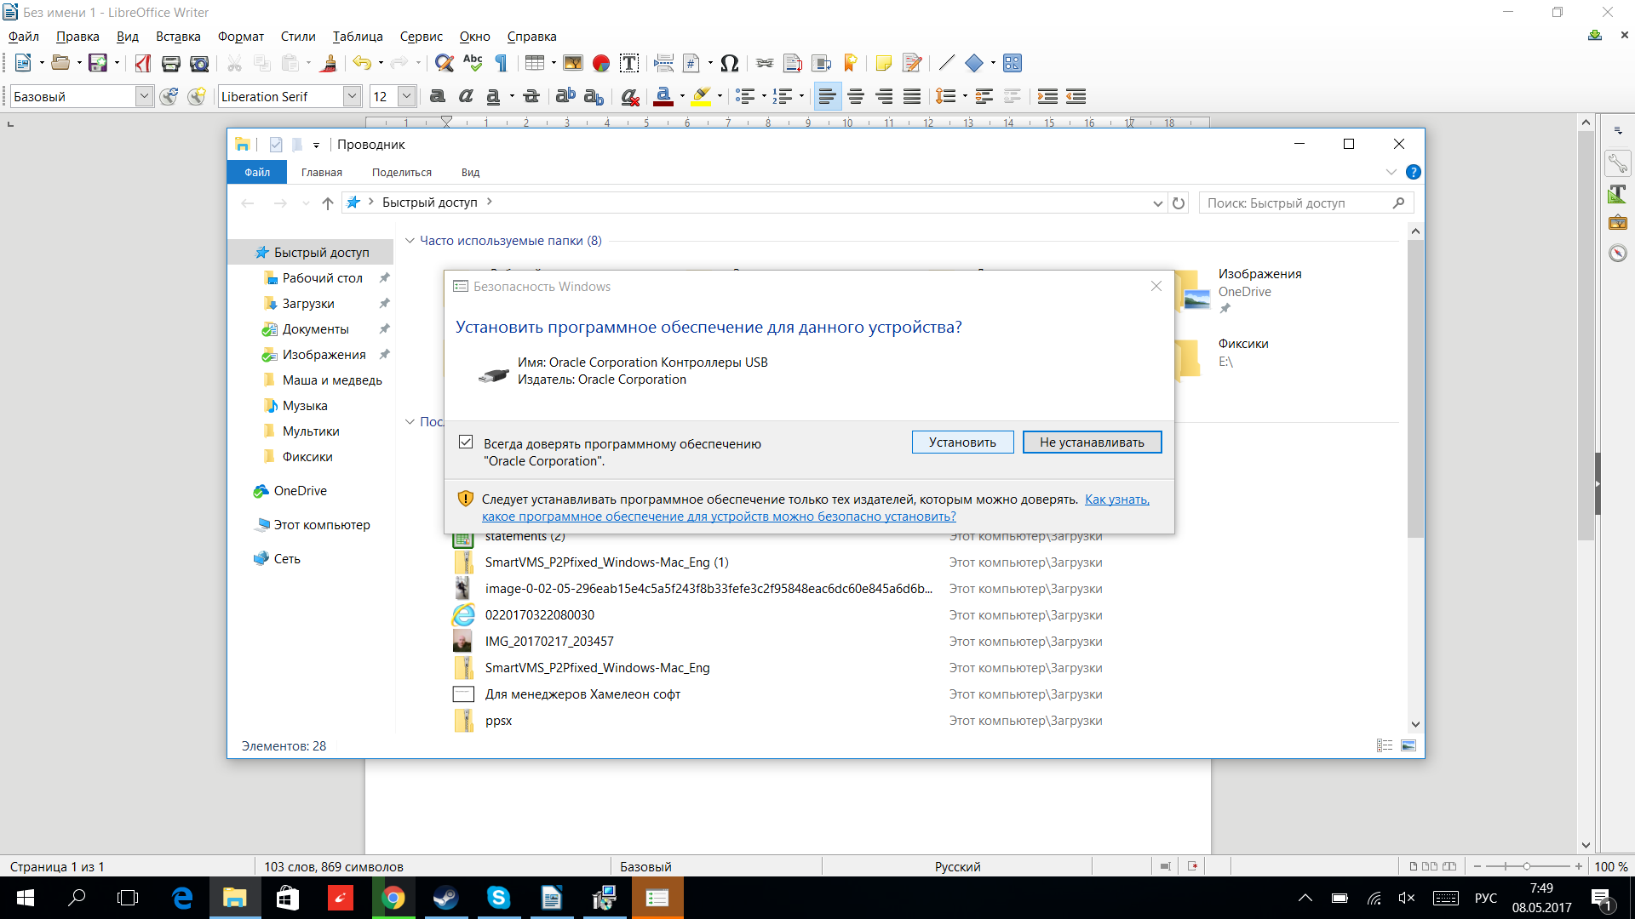Click the Clear Direct Formatting icon

click(630, 96)
